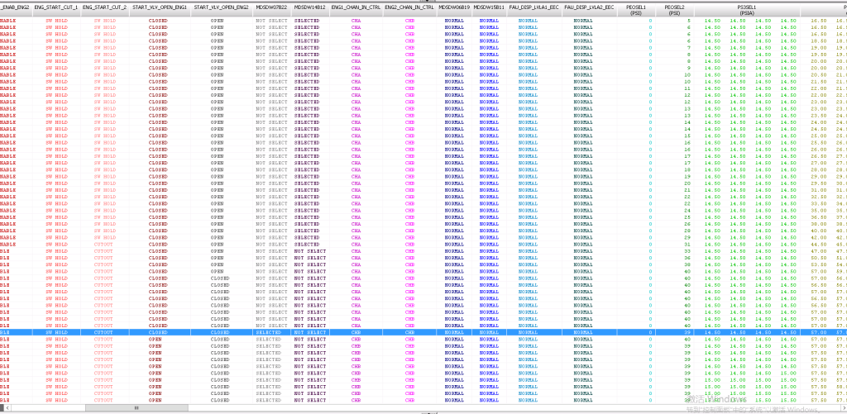Viewport: 847px width, 414px height.
Task: Select the ENG1_CHAN_IN_CTRL column header
Action: (356, 7)
